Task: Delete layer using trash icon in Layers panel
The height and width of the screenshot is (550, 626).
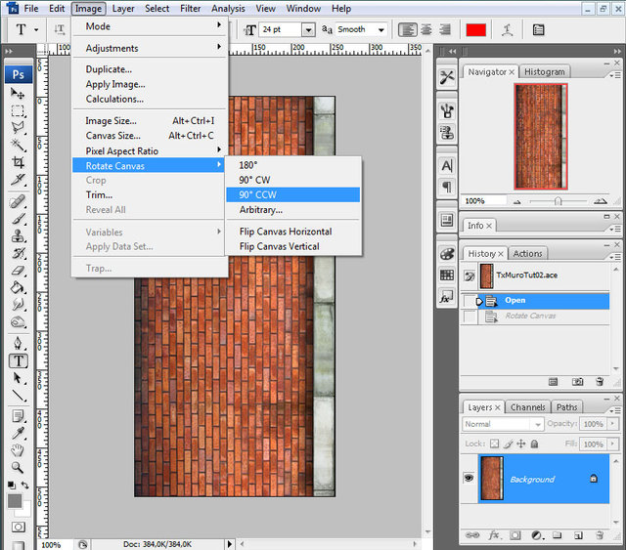Action: pyautogui.click(x=598, y=534)
